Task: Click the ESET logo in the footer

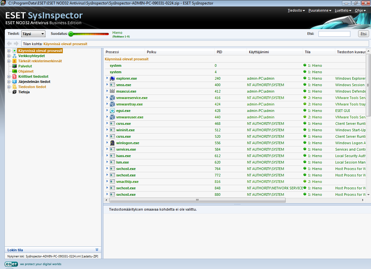Action: coord(11,264)
